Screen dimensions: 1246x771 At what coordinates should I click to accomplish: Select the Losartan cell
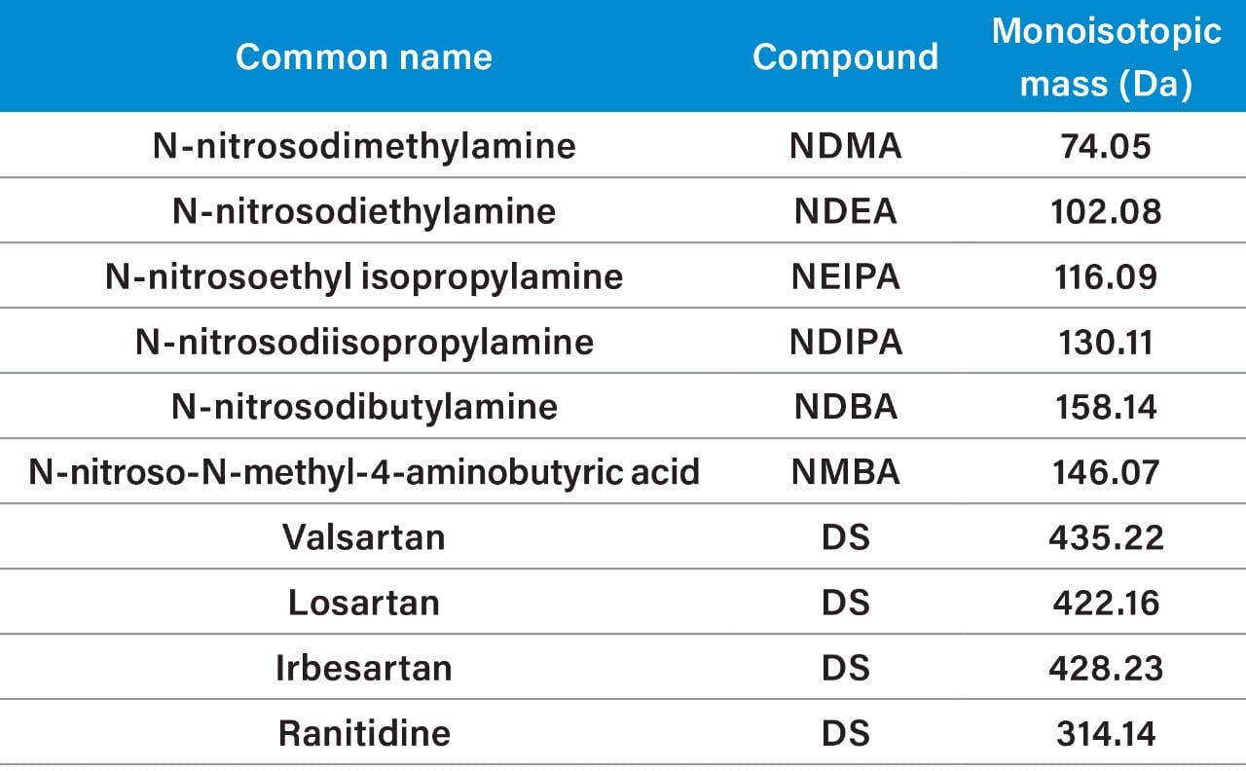(x=364, y=603)
